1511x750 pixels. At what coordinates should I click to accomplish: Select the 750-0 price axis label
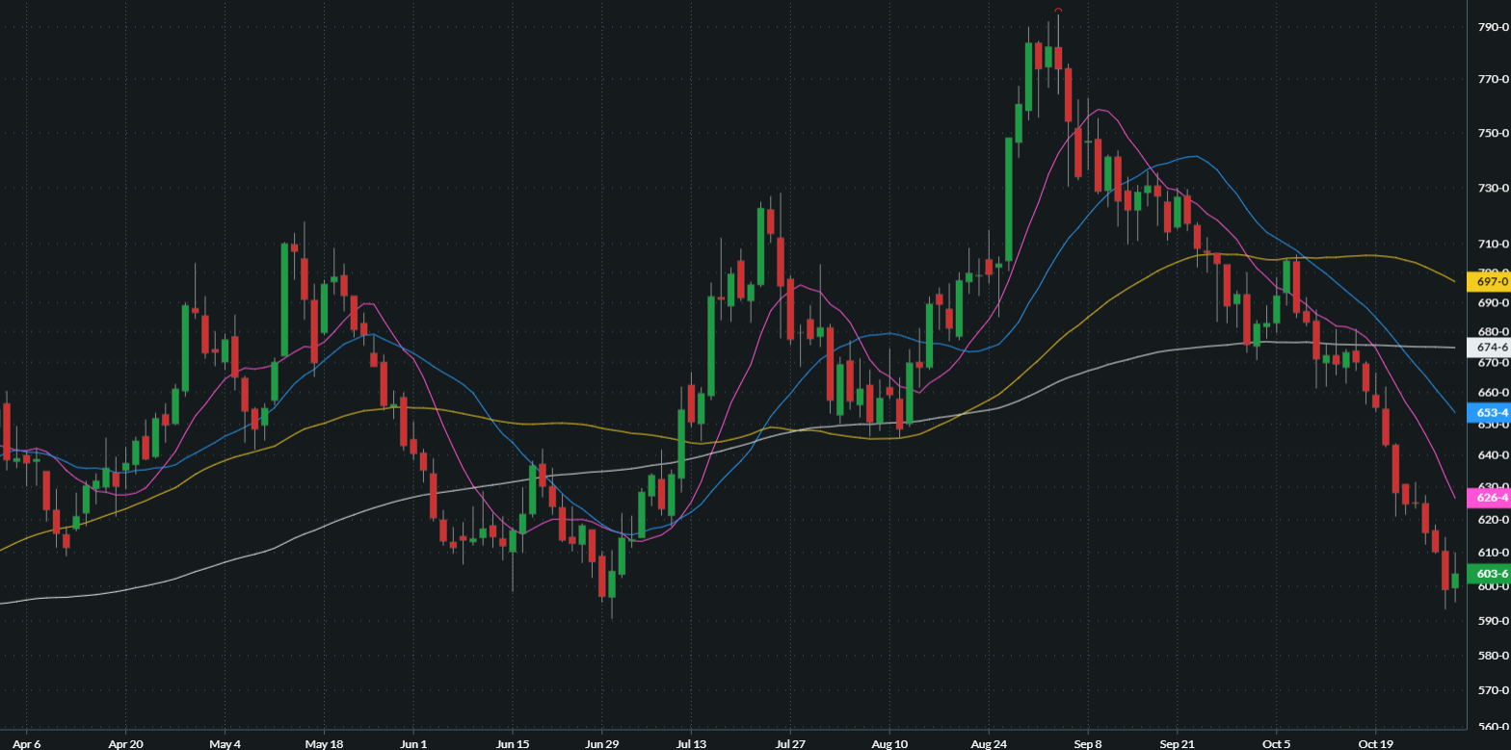[x=1492, y=133]
